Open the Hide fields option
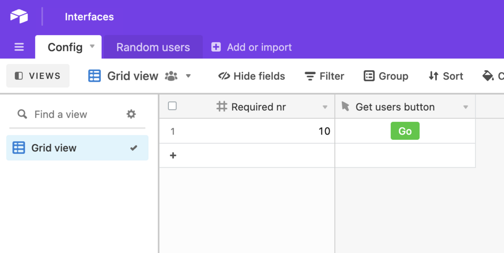504x253 pixels. click(252, 76)
